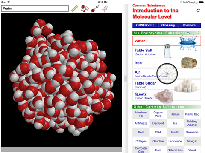
Task: Open the Vinegar substance
Action: (x=192, y=141)
